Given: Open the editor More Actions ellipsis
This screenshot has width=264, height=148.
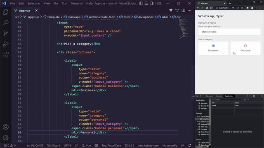Looking at the screenshot, I should 189,10.
